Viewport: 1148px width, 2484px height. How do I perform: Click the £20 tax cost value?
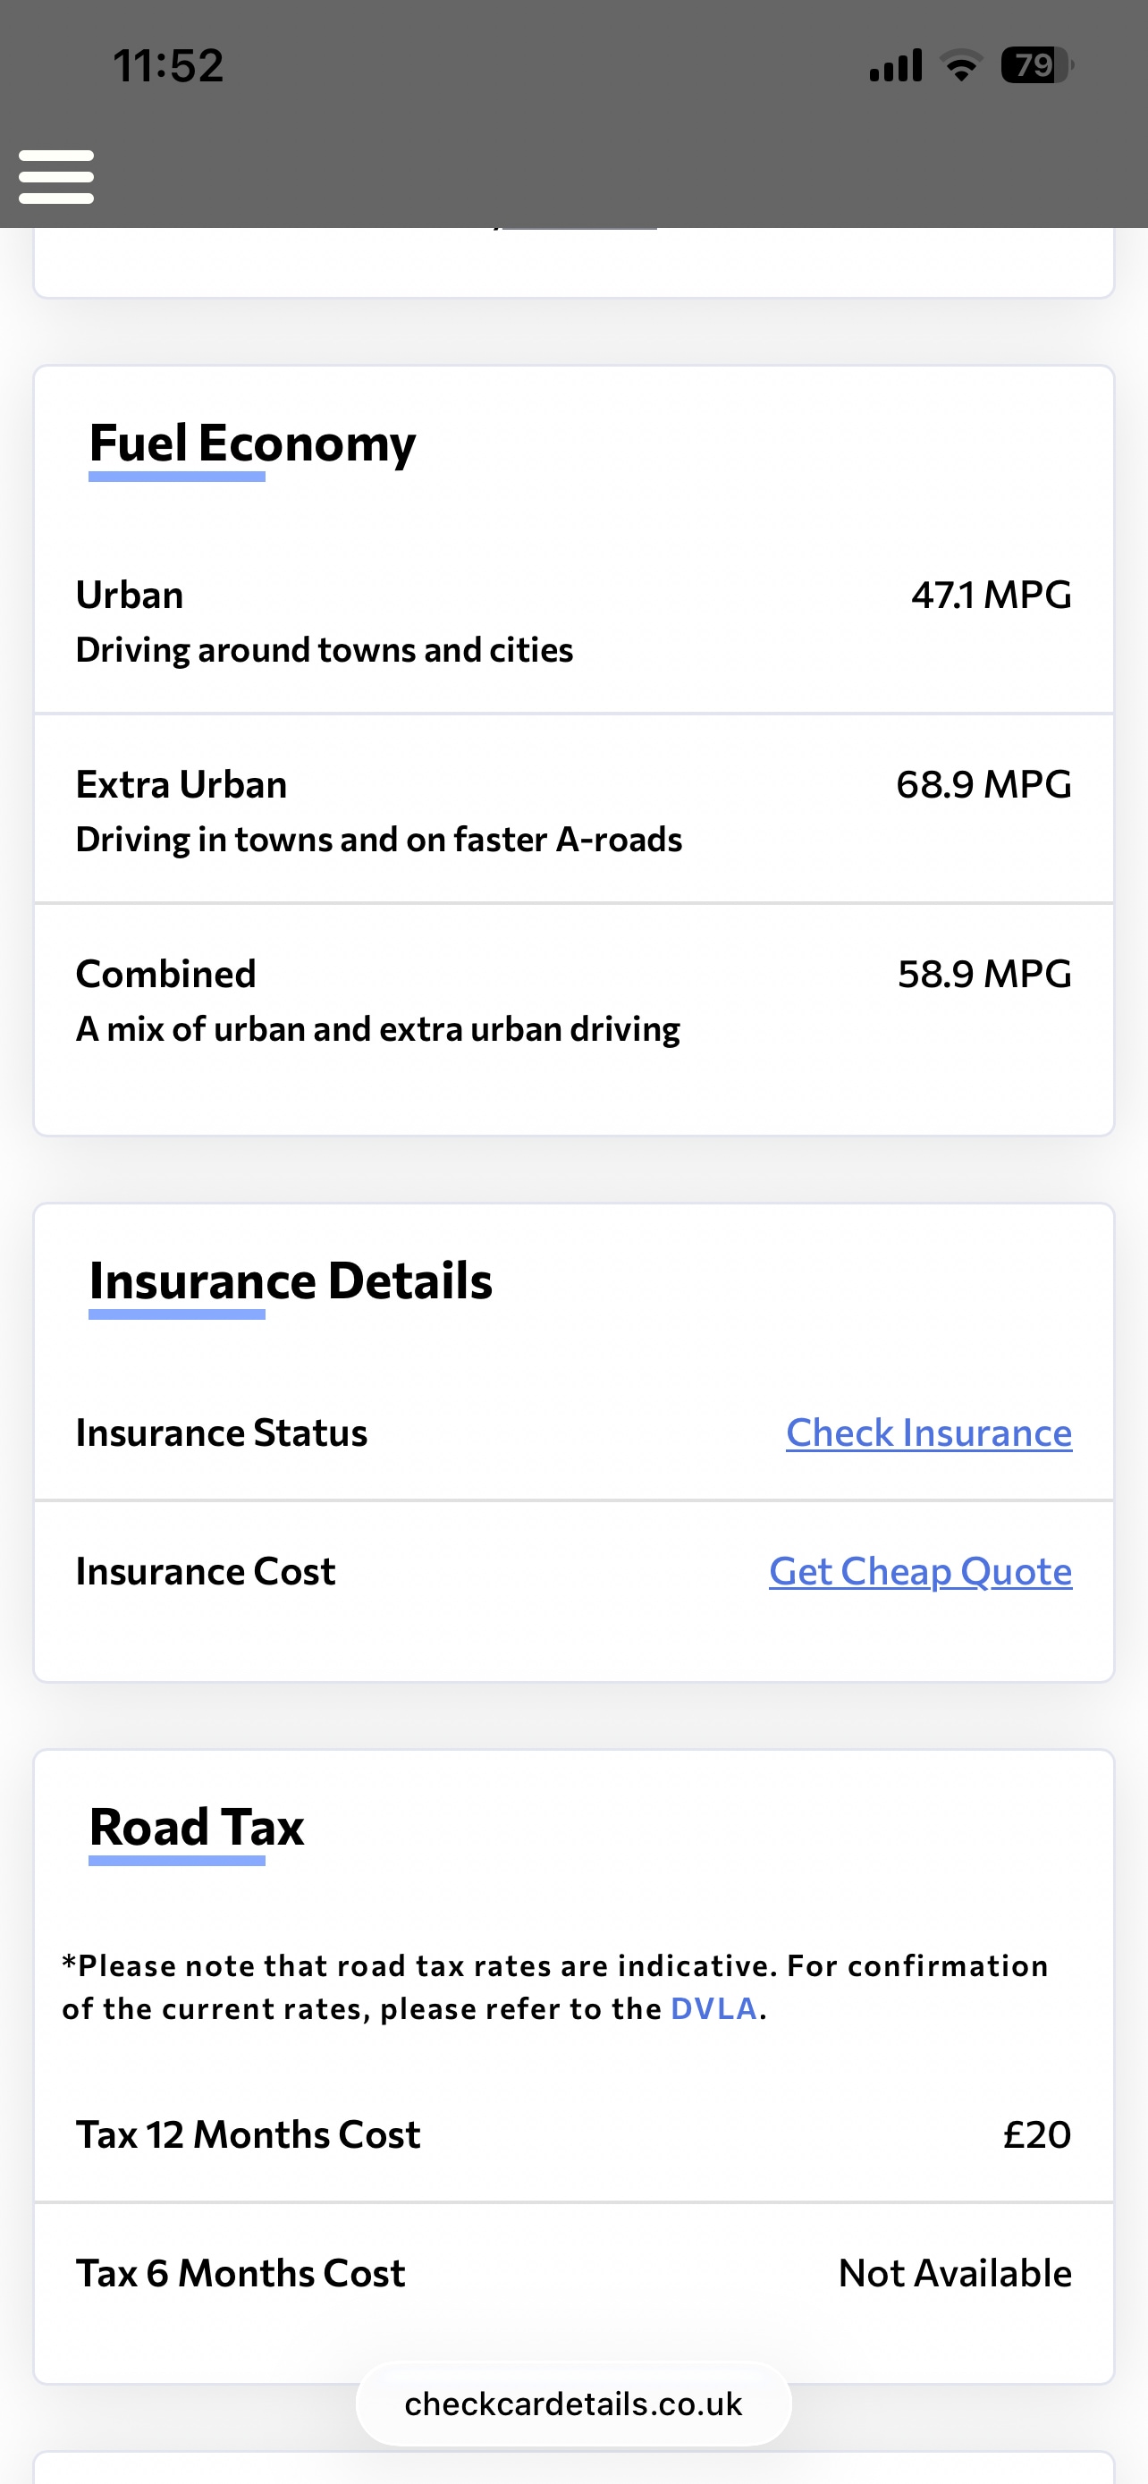point(1036,2135)
